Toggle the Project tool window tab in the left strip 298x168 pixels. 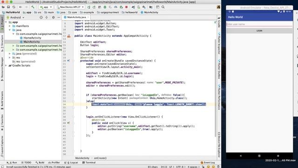click(x=2, y=24)
